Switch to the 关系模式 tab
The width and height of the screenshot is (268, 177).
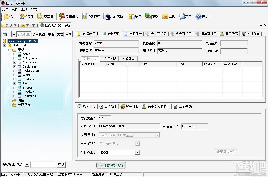tap(128, 59)
